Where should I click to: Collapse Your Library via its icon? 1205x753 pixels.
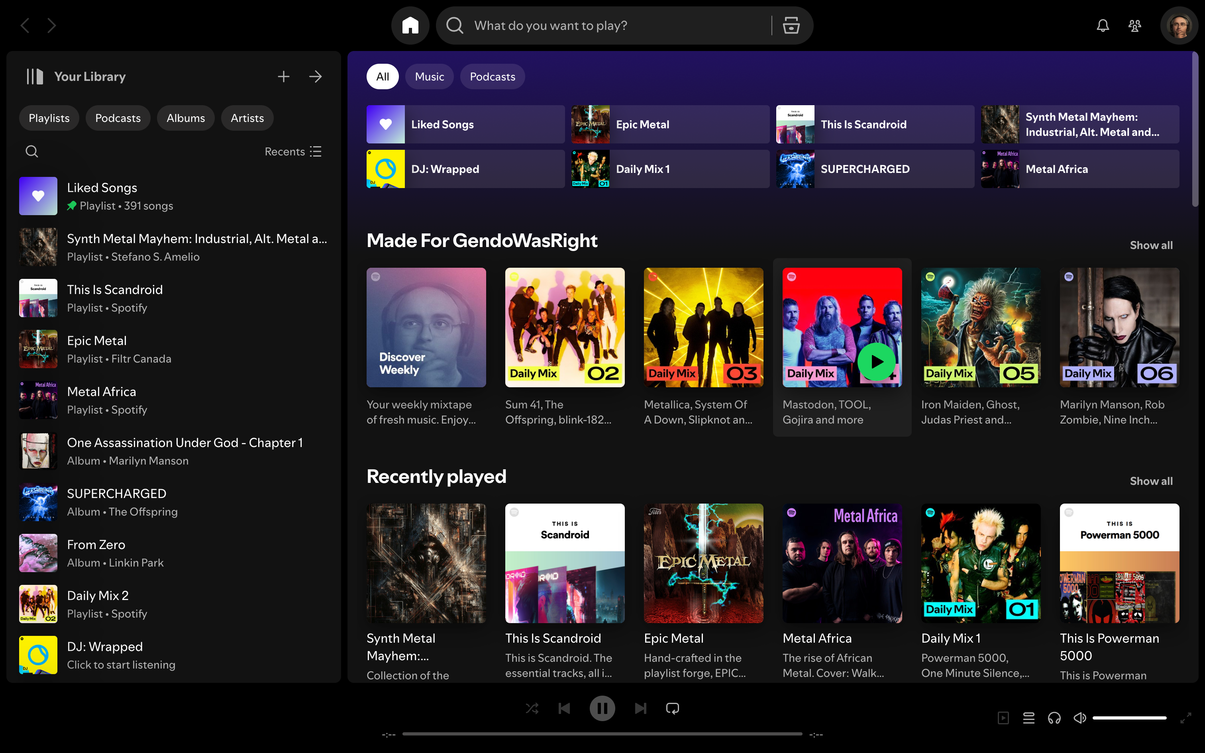[35, 76]
